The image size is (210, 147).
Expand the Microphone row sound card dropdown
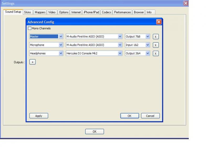94,45
